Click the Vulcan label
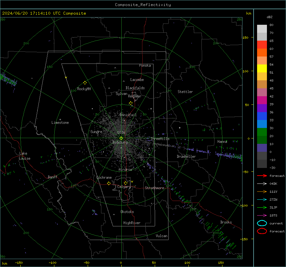 click(x=161, y=236)
